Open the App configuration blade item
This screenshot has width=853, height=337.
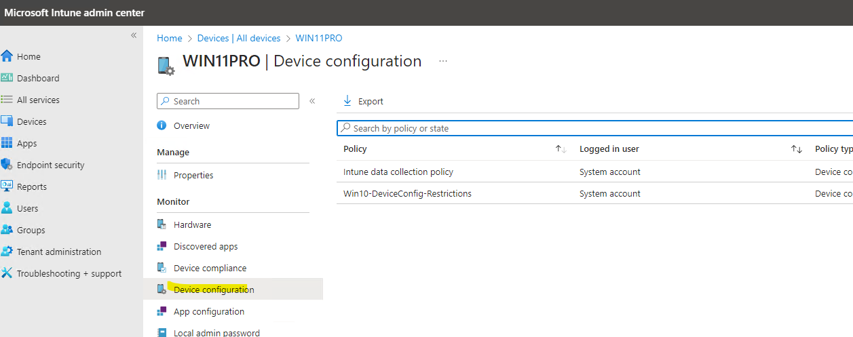(209, 311)
